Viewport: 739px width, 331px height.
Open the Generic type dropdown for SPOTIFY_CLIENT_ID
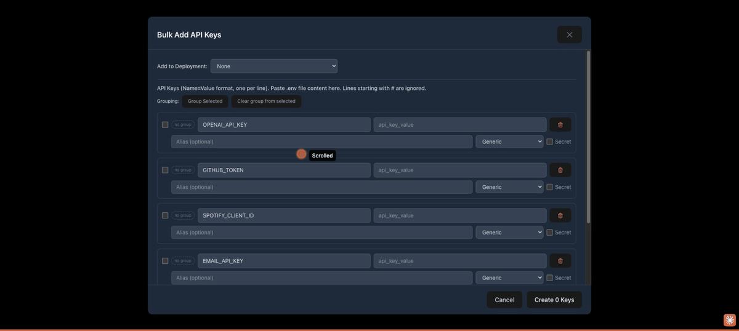(x=509, y=233)
